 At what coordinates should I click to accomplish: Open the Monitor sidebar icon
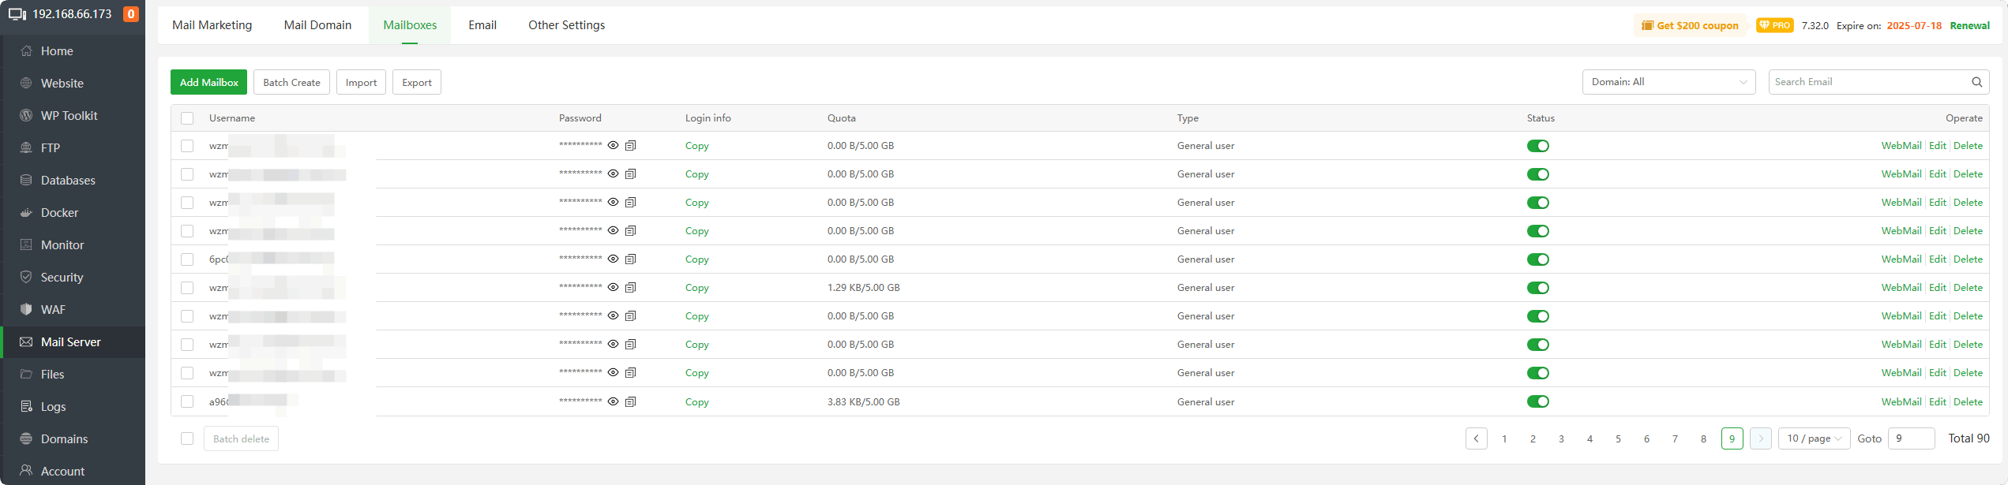point(26,245)
